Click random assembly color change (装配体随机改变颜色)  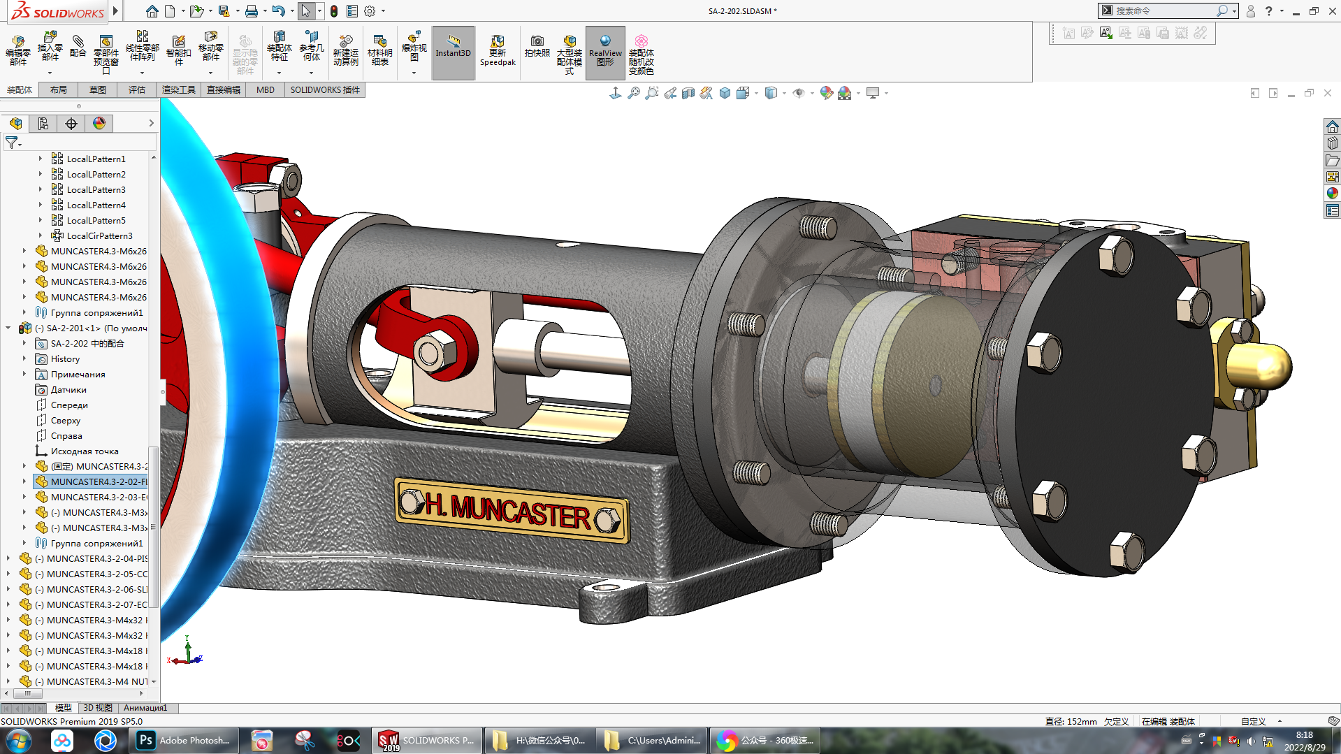tap(641, 55)
